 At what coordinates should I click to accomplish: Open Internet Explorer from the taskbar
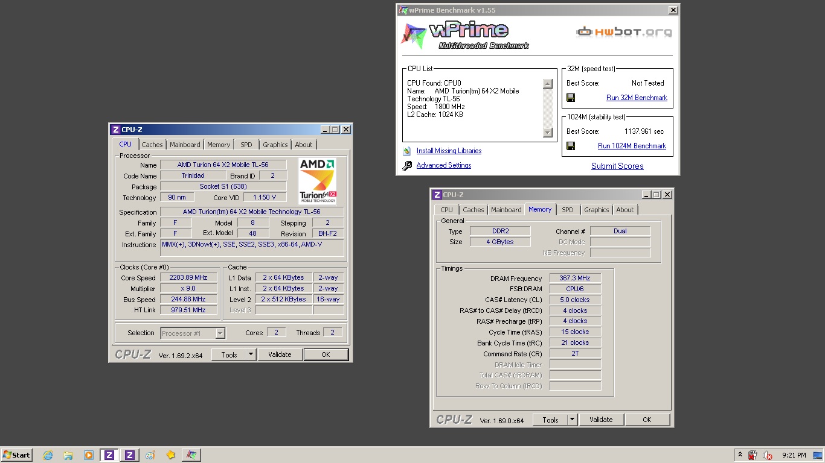(48, 455)
